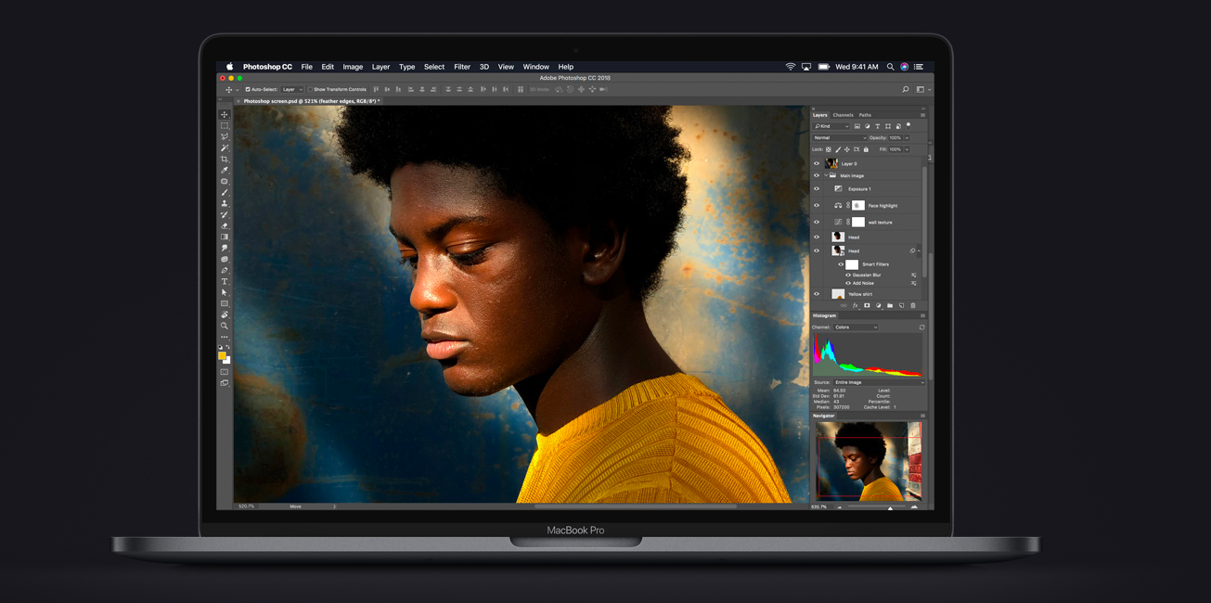This screenshot has height=603, width=1211.
Task: Open the Filter menu
Action: pos(462,66)
